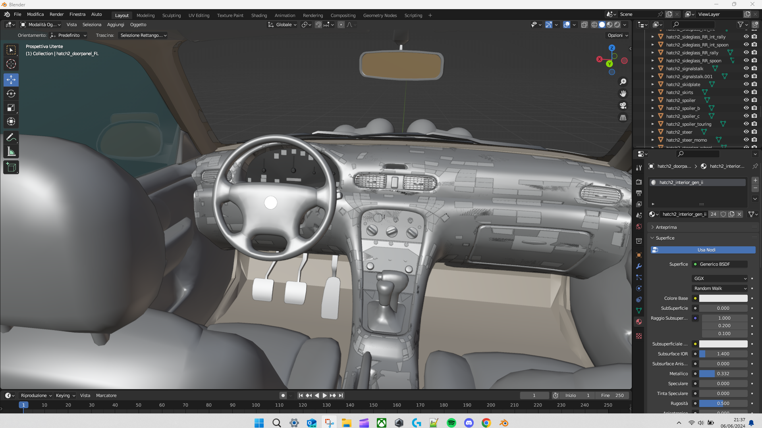
Task: Disable hatch2_steer in renders
Action: 754,132
